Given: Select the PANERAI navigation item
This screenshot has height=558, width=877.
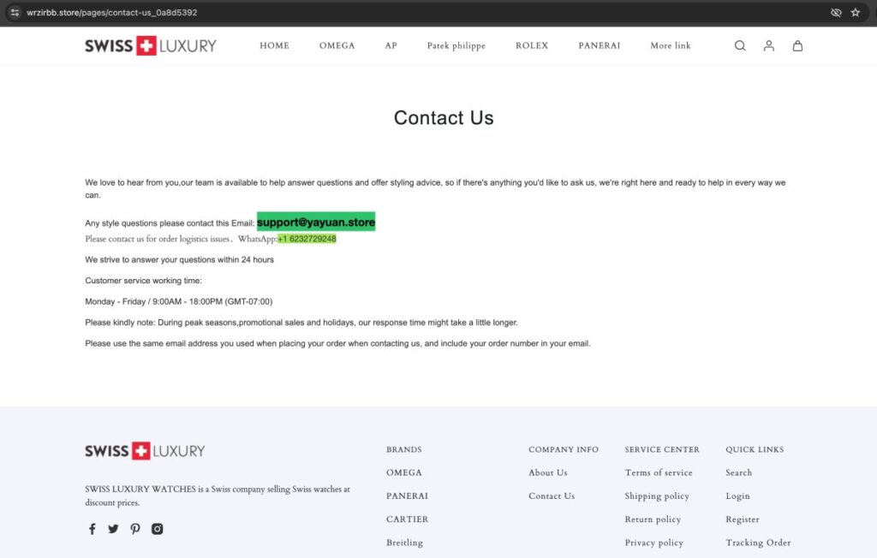Looking at the screenshot, I should click(599, 45).
